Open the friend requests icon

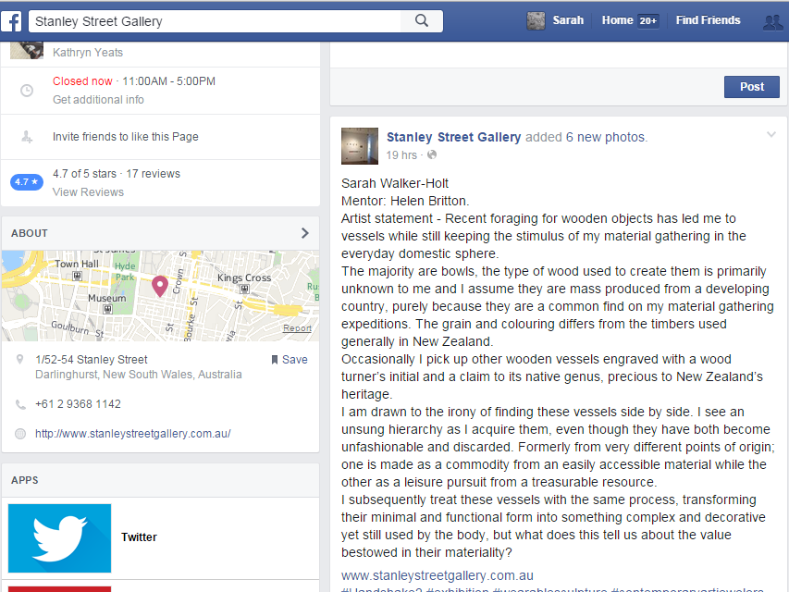point(771,21)
